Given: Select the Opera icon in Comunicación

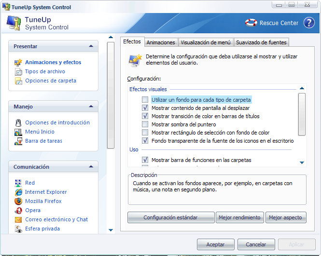Looking at the screenshot, I should [18, 211].
